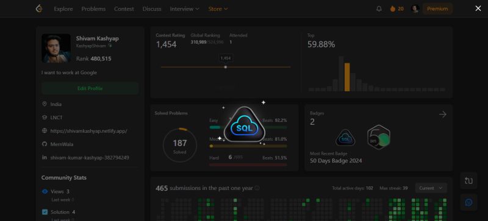
Task: Click the 50 Days Badge 2024 label
Action: (336, 161)
